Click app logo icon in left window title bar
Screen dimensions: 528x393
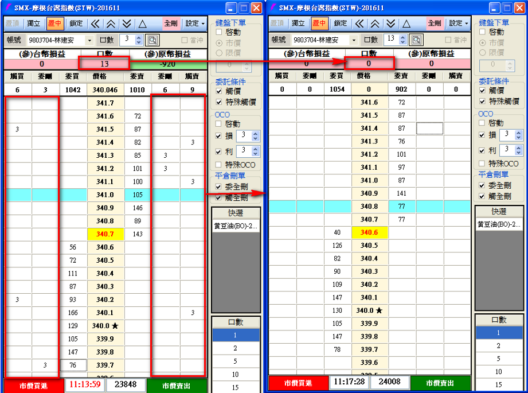tap(8, 7)
